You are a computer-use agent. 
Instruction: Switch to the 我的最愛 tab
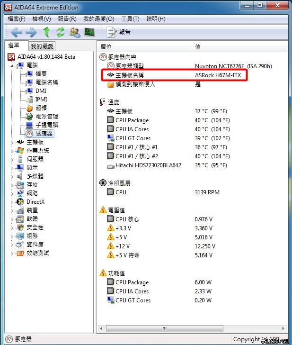coord(42,46)
